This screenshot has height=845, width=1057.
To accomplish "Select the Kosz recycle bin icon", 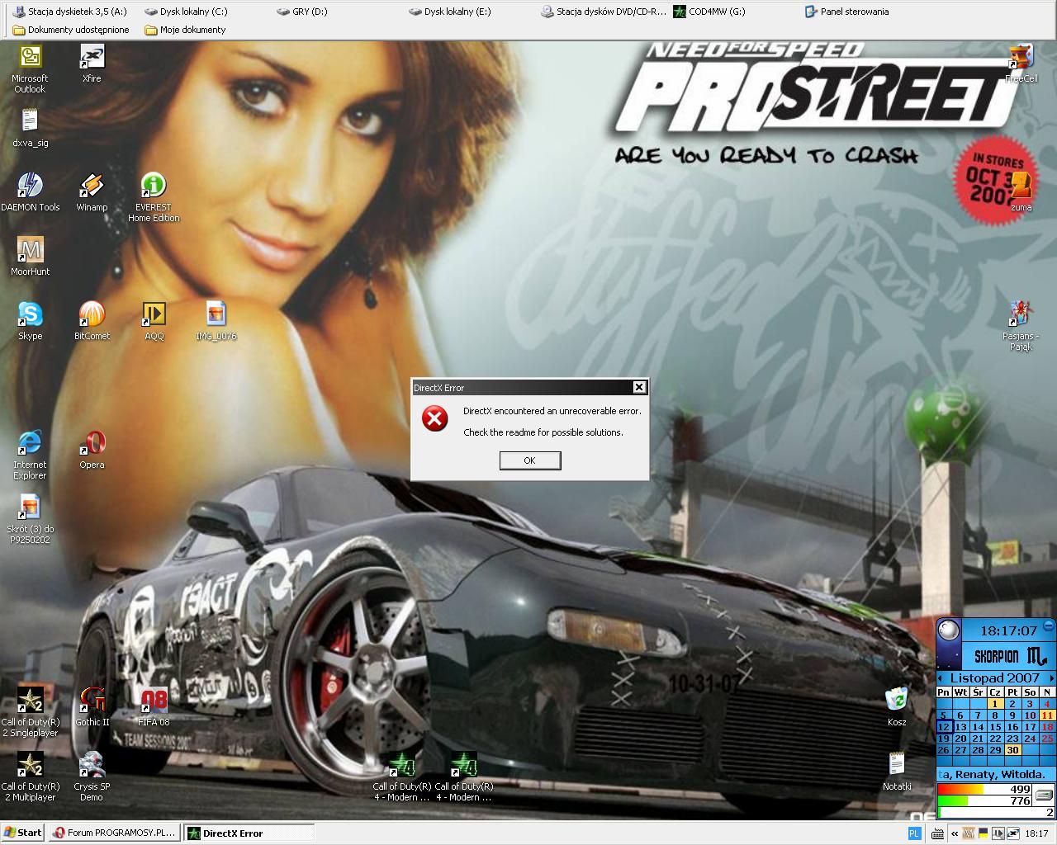I will click(x=897, y=708).
